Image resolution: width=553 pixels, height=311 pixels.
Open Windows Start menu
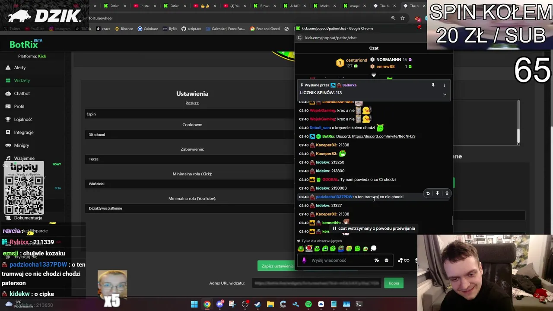[x=194, y=304]
